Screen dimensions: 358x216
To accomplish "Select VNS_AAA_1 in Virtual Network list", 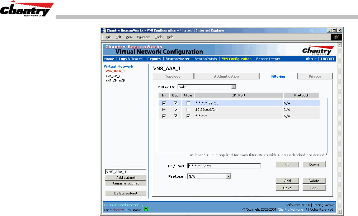I will 115,71.
